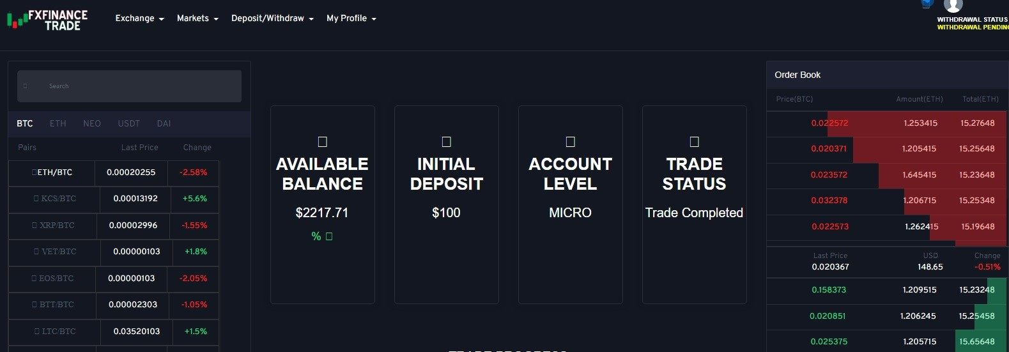Open the Exchange dropdown menu
Screen dimensions: 1009x352
pos(139,19)
